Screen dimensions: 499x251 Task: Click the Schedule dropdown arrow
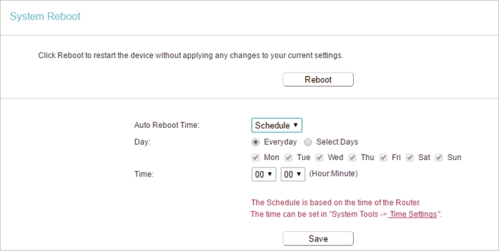295,125
